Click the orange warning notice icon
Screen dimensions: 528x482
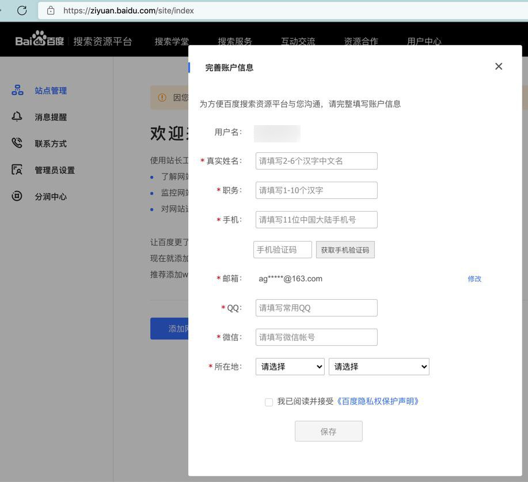162,97
